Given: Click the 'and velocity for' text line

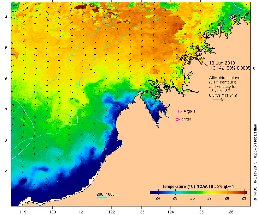Looking at the screenshot, I should pos(223,87).
